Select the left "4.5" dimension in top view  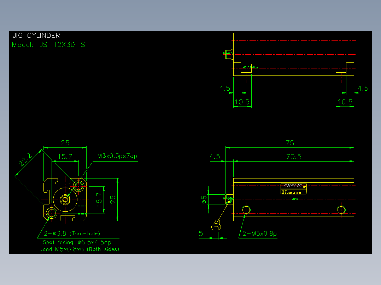tap(224, 88)
